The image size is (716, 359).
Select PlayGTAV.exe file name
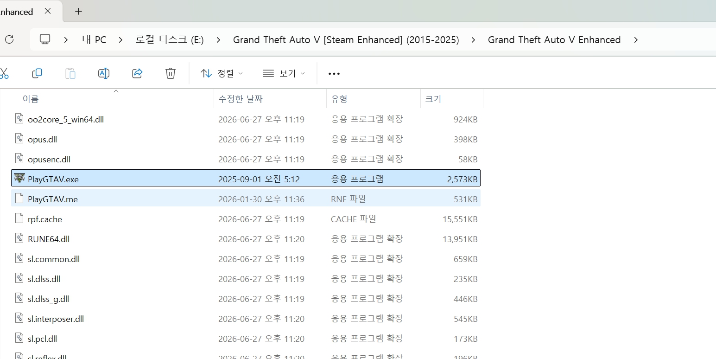pyautogui.click(x=53, y=179)
